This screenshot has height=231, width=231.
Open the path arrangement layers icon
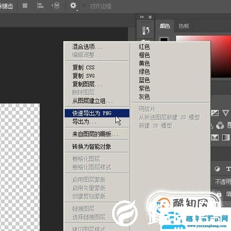coord(56,6)
